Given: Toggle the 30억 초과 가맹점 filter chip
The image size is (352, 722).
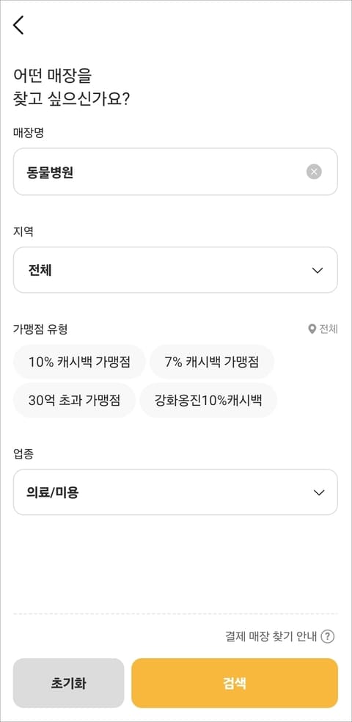Looking at the screenshot, I should coord(75,400).
